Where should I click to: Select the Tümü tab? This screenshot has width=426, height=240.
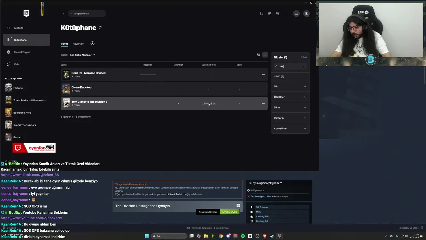click(x=64, y=44)
